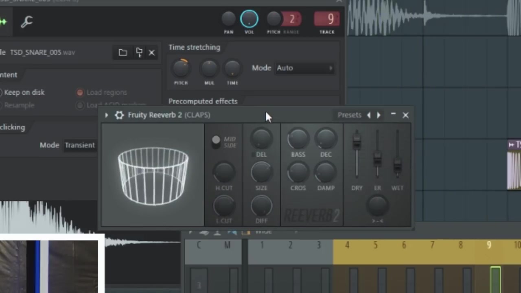The width and height of the screenshot is (521, 293).
Task: Click the L.CUT knob in Reeverb 2
Action: (224, 206)
